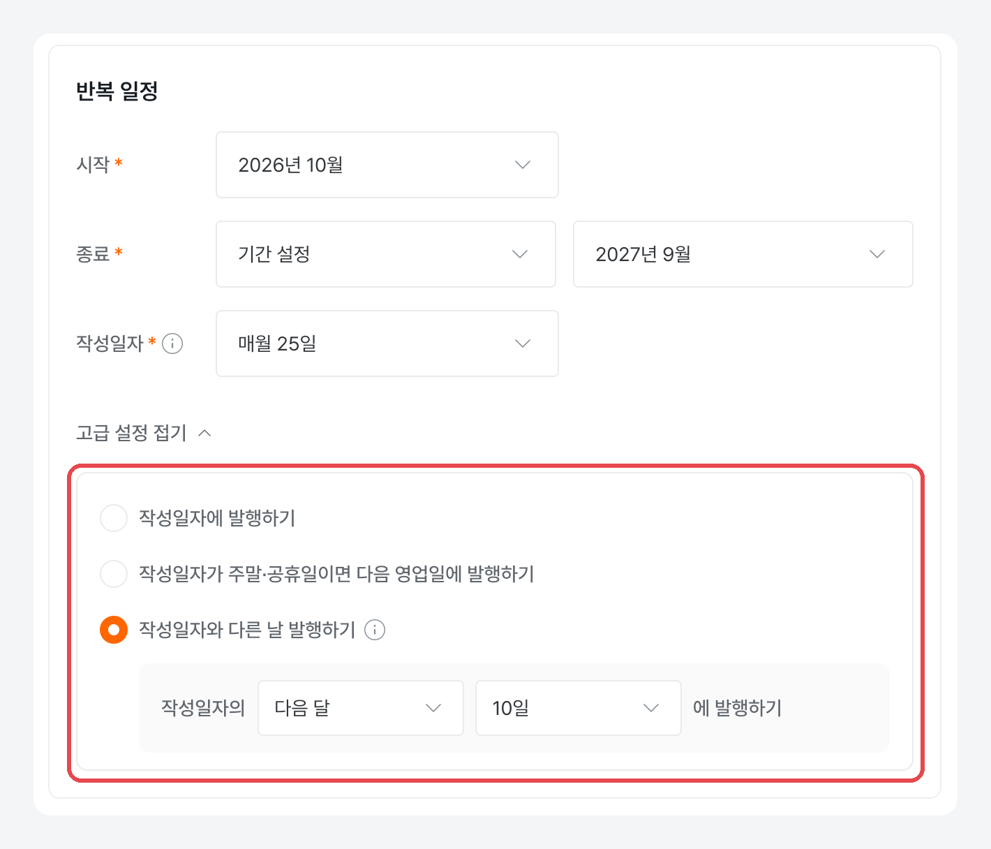
Task: Collapse the 고급 설정 접기 section
Action: (144, 433)
